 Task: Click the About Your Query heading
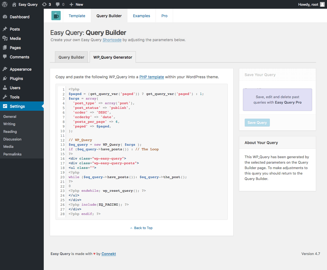point(261,143)
